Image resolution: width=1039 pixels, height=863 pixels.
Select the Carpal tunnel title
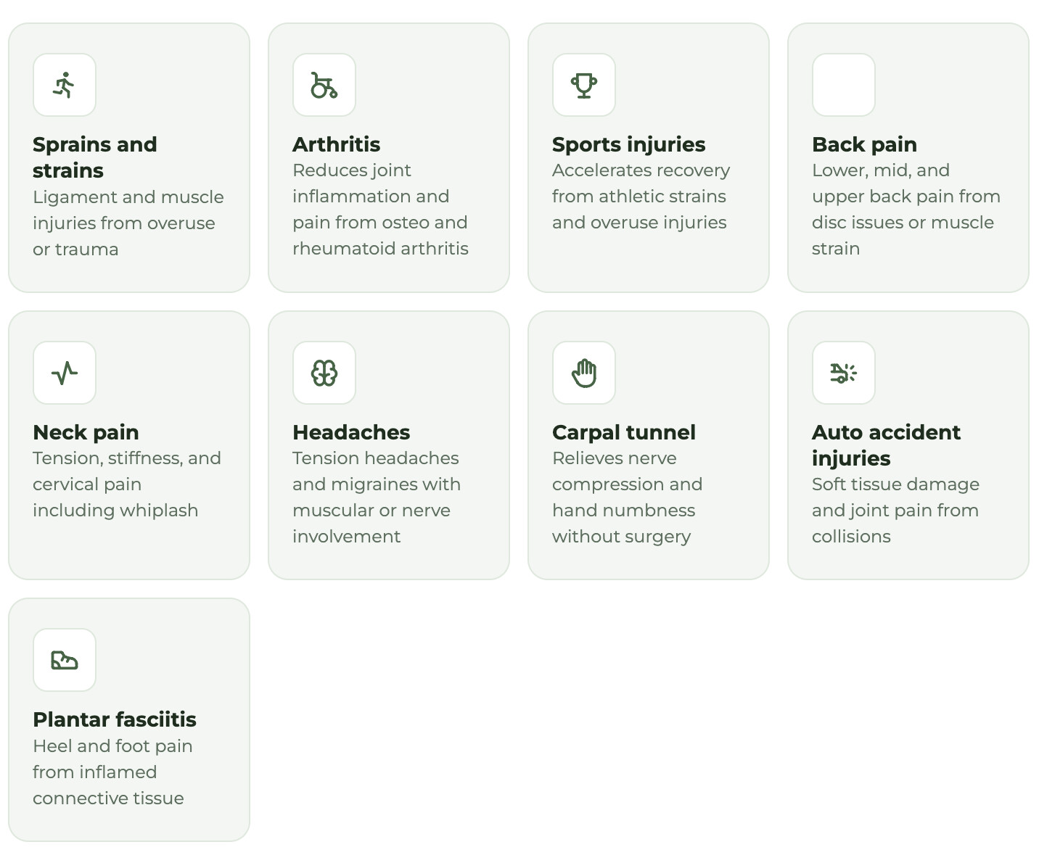click(624, 432)
